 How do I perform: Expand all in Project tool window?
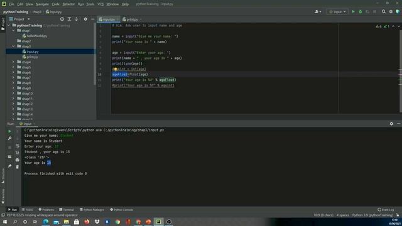pos(69,19)
